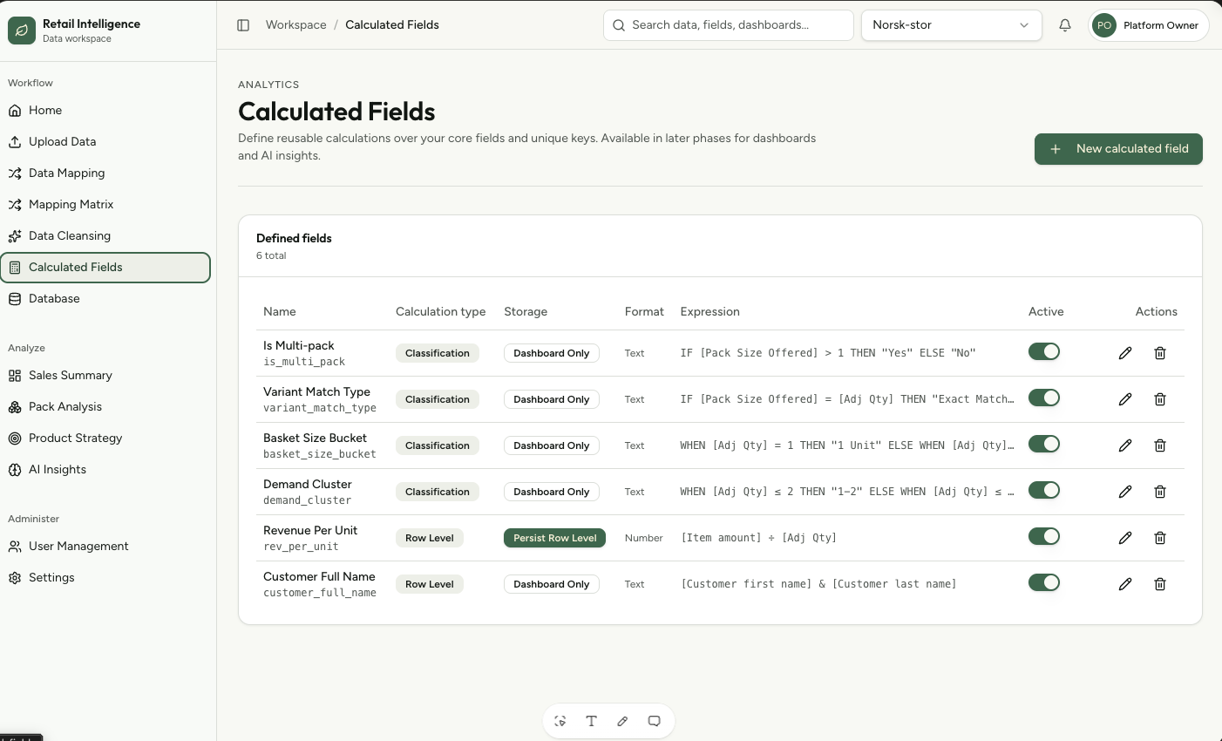Edit the Basket Size Bucket field
This screenshot has height=741, width=1222.
[1125, 445]
